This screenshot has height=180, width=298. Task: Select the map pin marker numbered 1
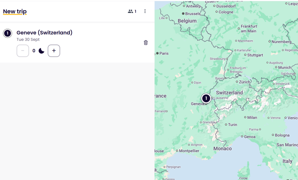point(206,98)
